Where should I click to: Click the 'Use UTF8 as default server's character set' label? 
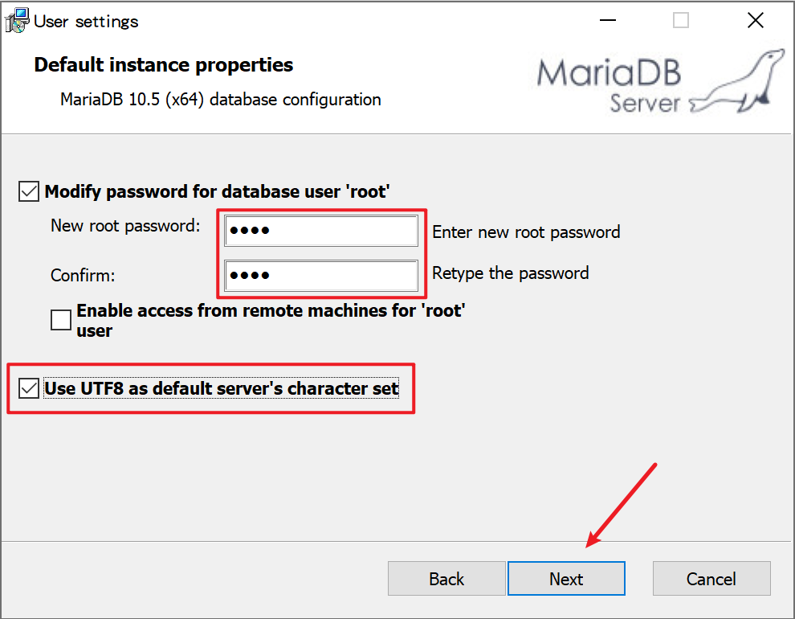pyautogui.click(x=222, y=388)
